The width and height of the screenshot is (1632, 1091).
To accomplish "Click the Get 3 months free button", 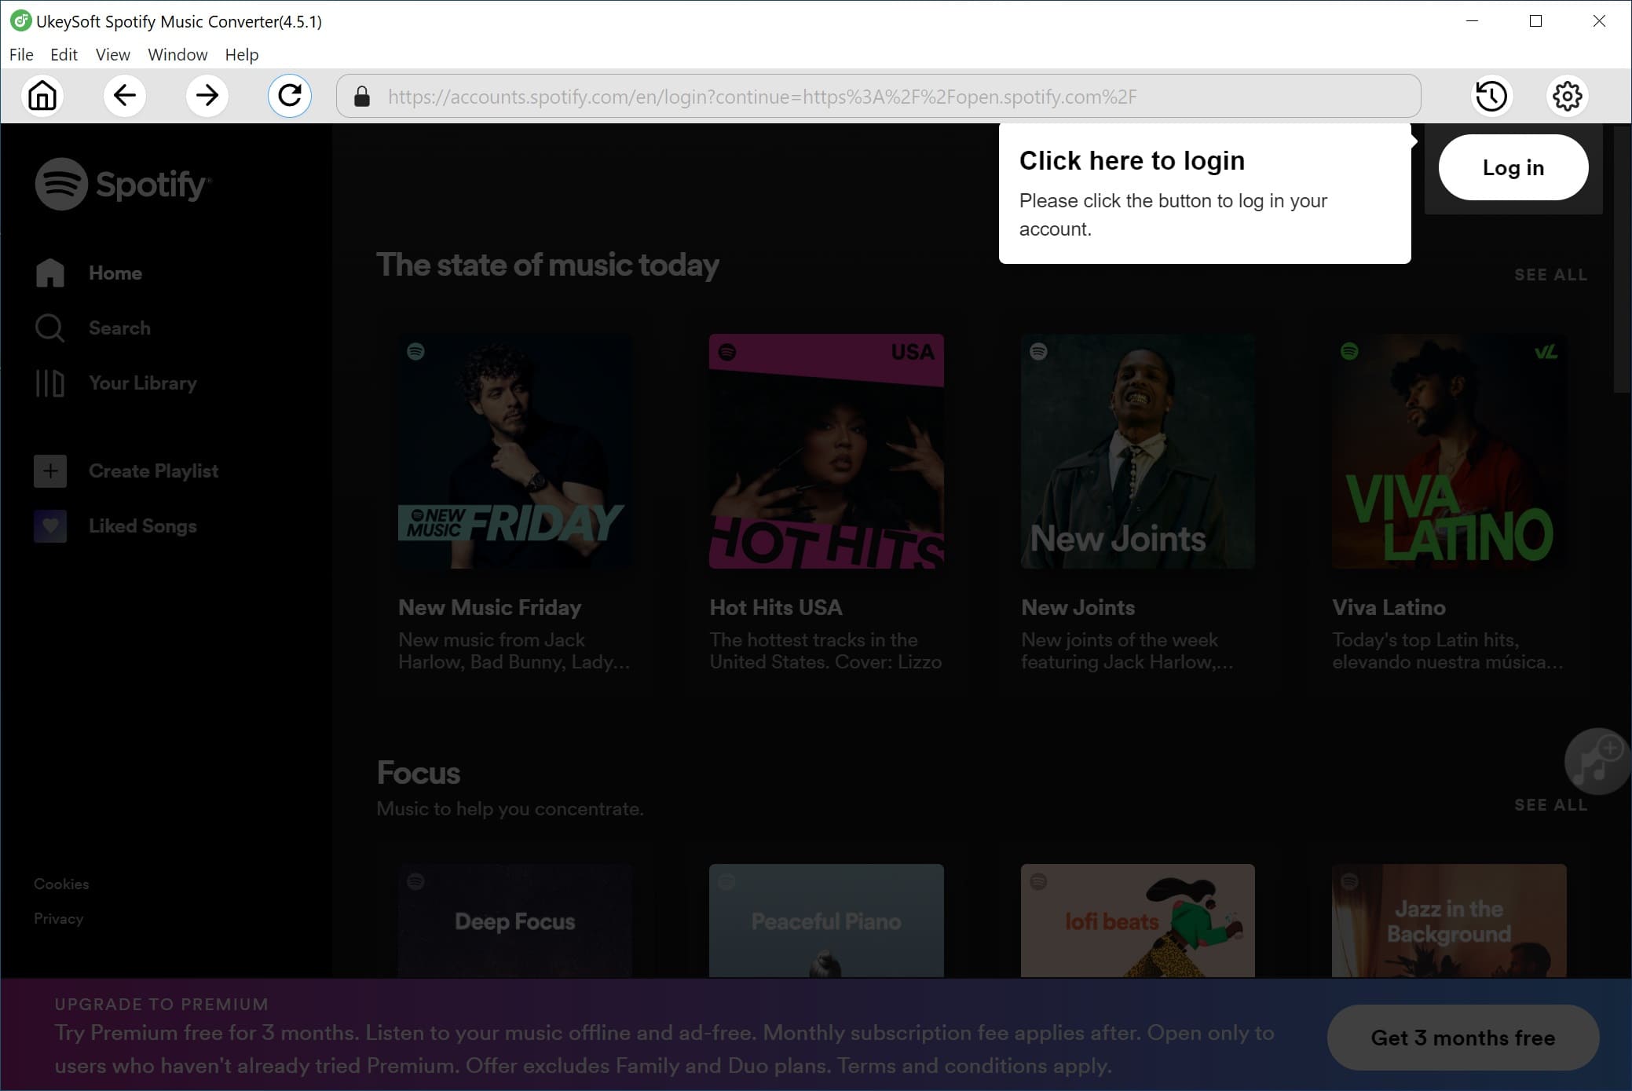I will tap(1462, 1038).
